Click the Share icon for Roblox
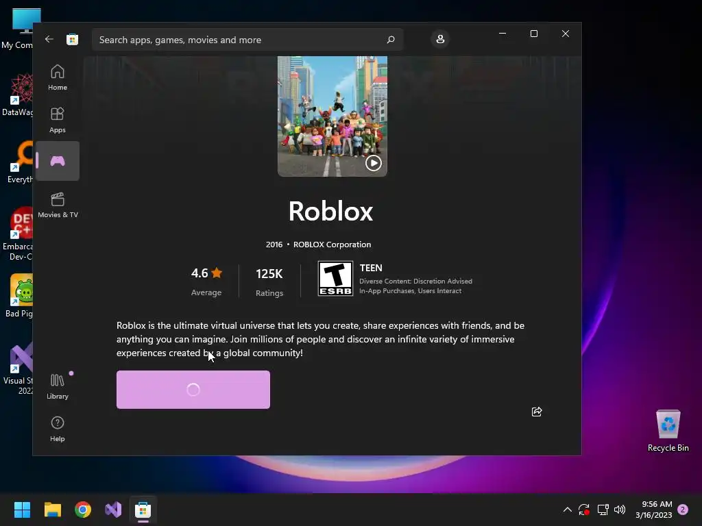Viewport: 702px width, 526px height. click(537, 412)
